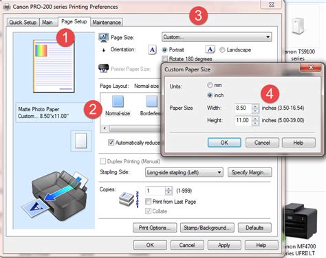Click the Specify Margin button

coord(250,172)
